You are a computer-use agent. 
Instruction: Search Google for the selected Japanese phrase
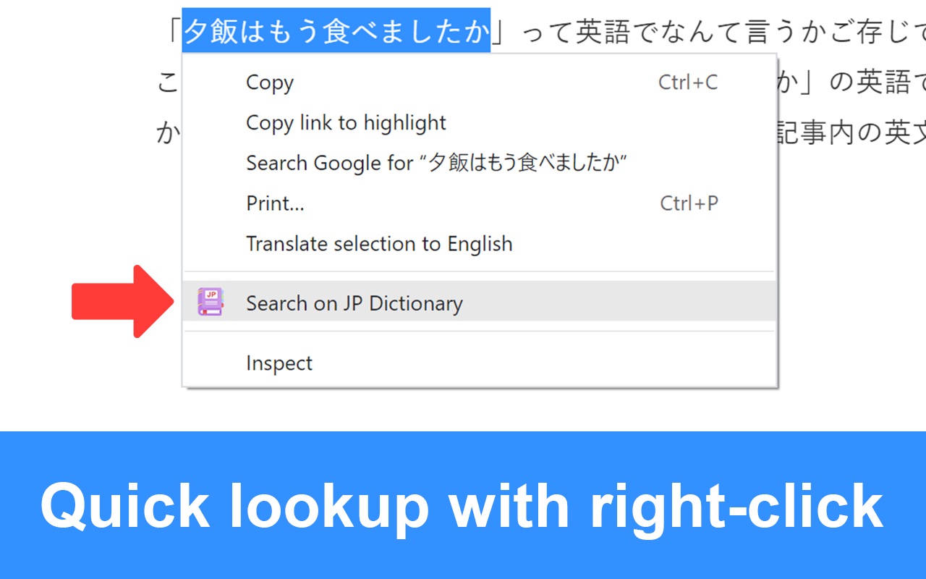(x=479, y=164)
